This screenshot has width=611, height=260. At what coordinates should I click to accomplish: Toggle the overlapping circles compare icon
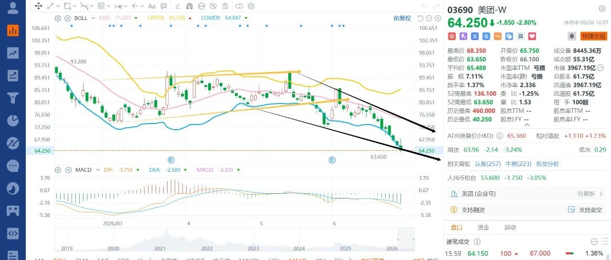(239, 6)
